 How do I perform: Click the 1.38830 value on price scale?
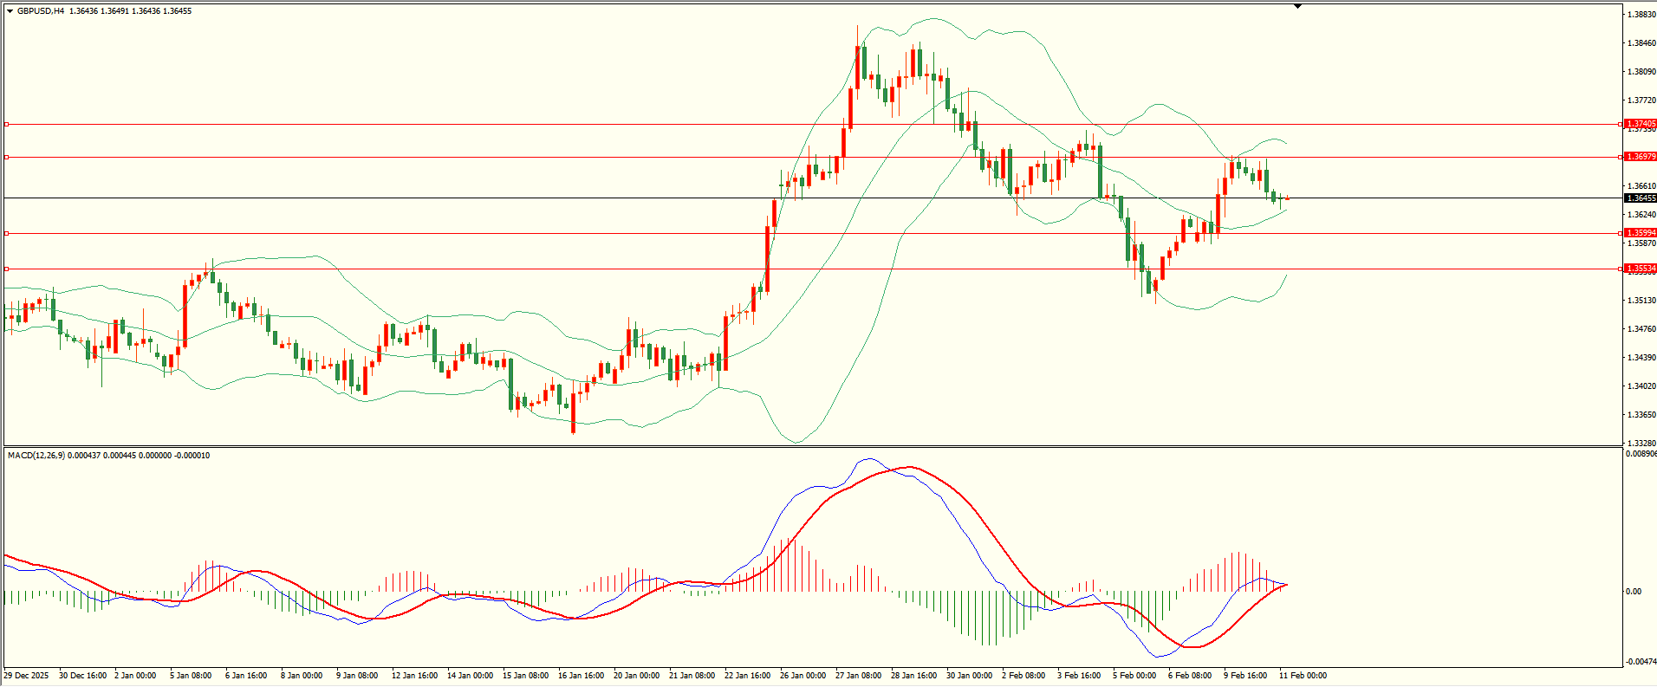1641,15
